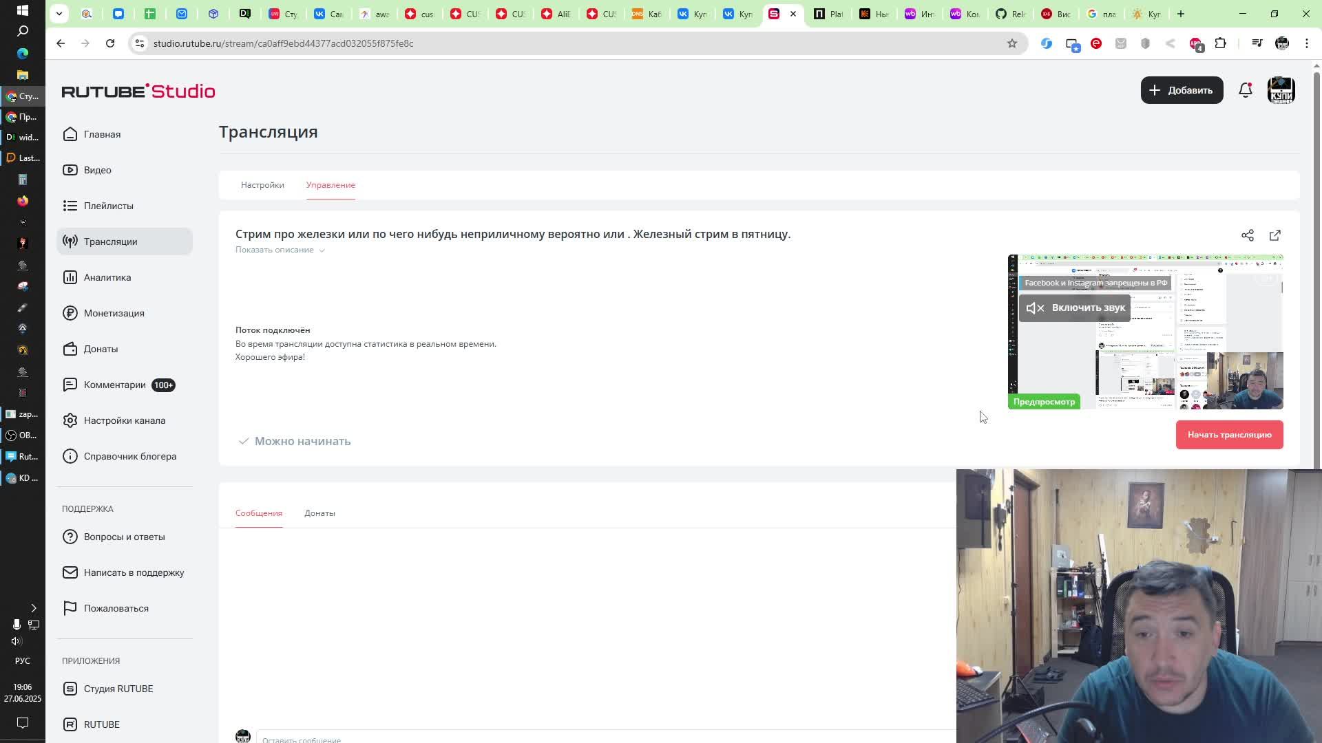The image size is (1322, 743).
Task: Click the Добавить button
Action: point(1182,90)
